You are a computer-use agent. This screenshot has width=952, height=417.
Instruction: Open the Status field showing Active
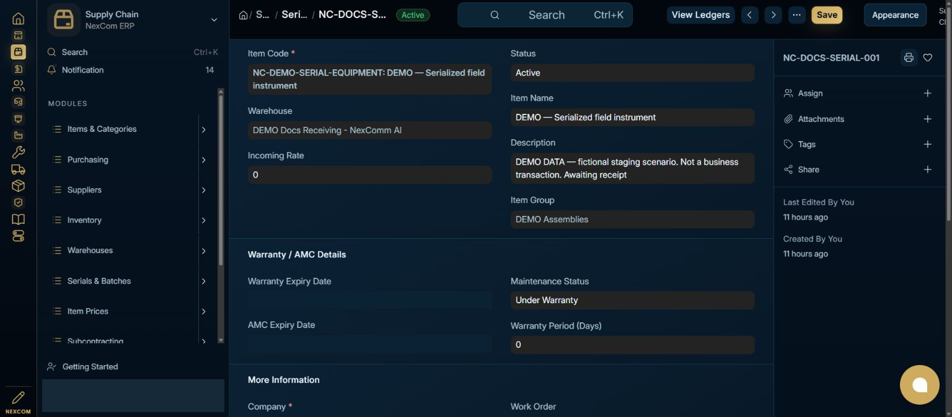(x=632, y=72)
